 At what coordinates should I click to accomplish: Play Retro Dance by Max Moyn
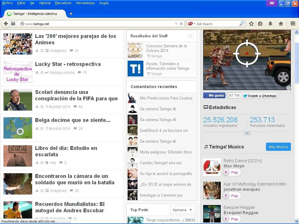click(232, 172)
